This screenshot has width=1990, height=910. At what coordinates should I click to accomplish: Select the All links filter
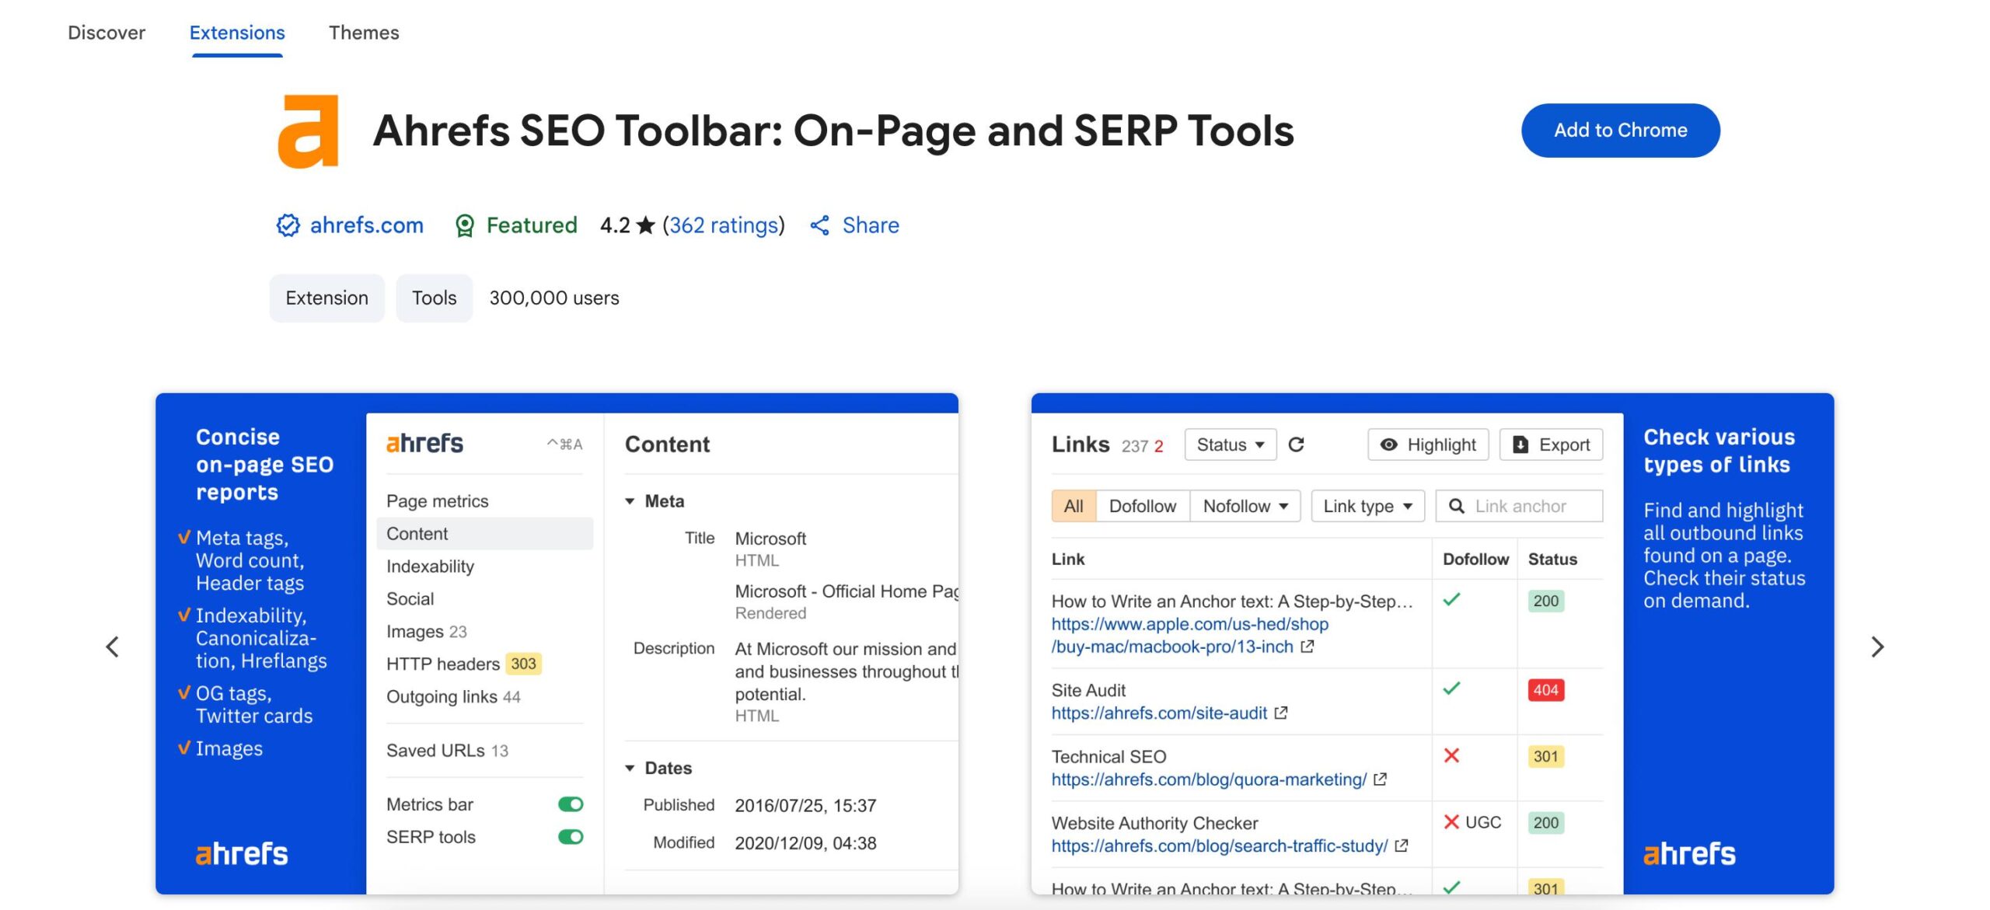coord(1074,506)
